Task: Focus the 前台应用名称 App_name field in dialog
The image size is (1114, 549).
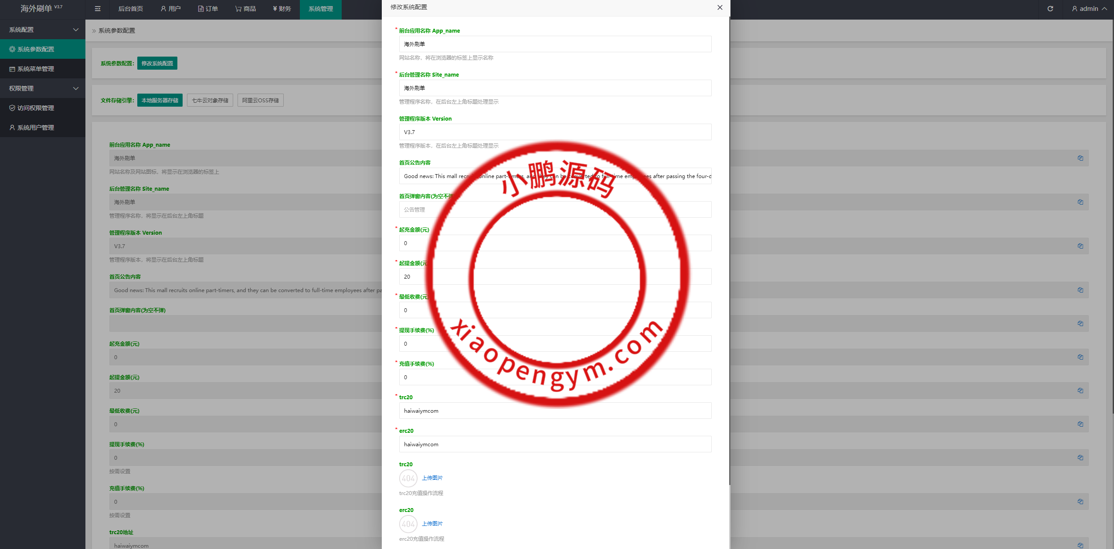Action: pyautogui.click(x=555, y=44)
